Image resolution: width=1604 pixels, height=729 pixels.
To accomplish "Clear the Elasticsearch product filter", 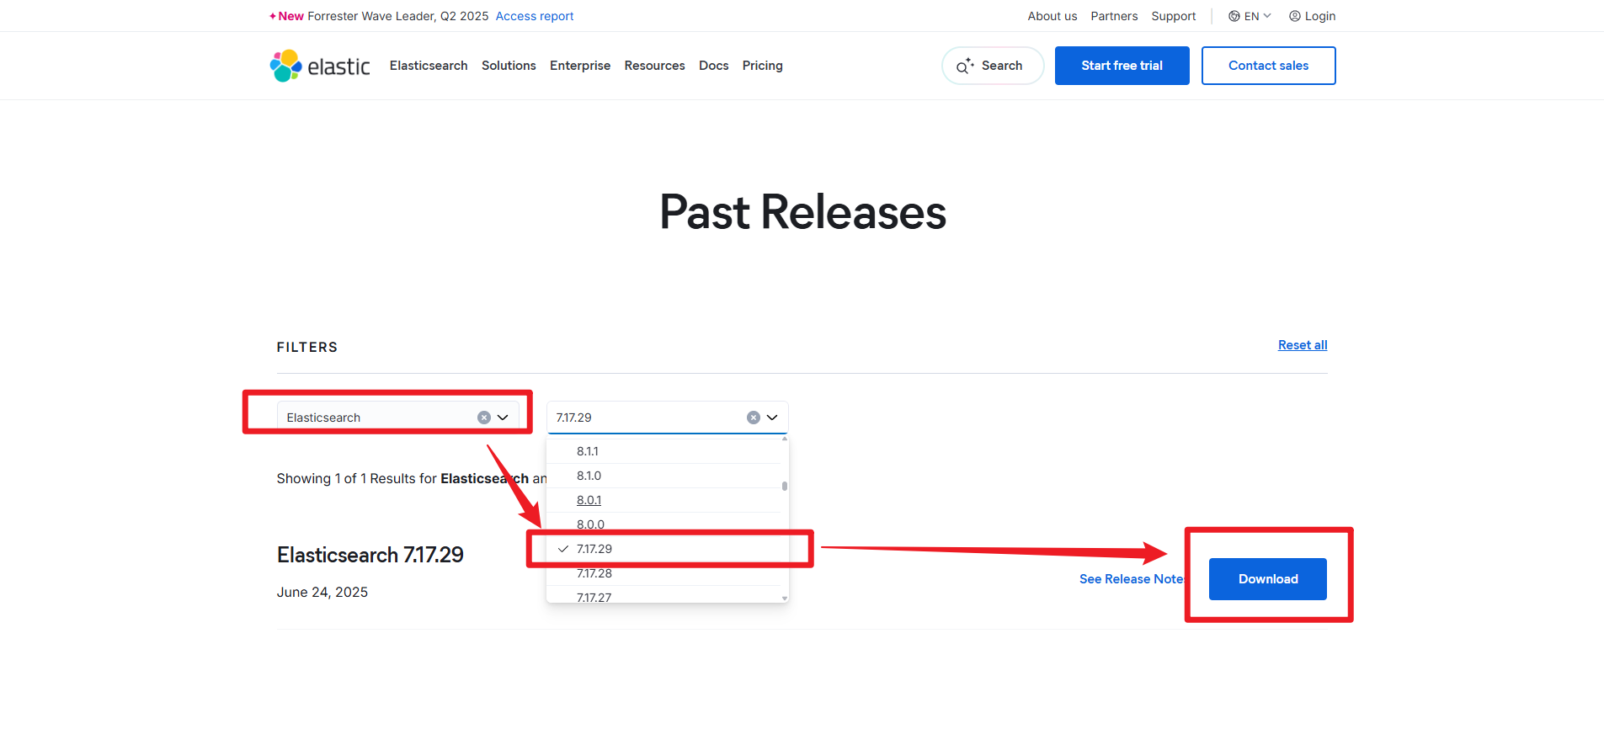I will (x=484, y=418).
